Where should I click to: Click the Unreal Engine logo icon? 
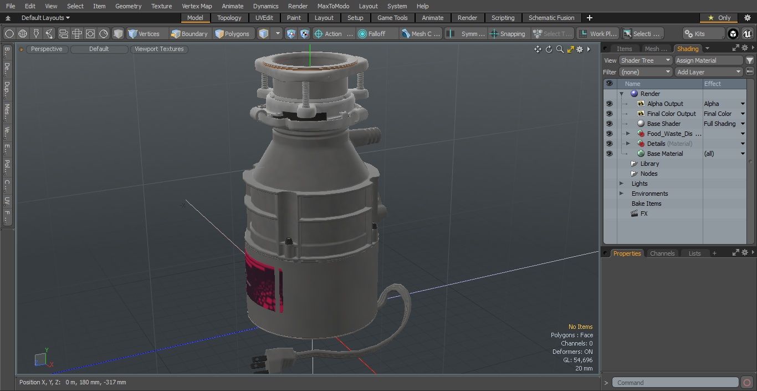pyautogui.click(x=746, y=34)
